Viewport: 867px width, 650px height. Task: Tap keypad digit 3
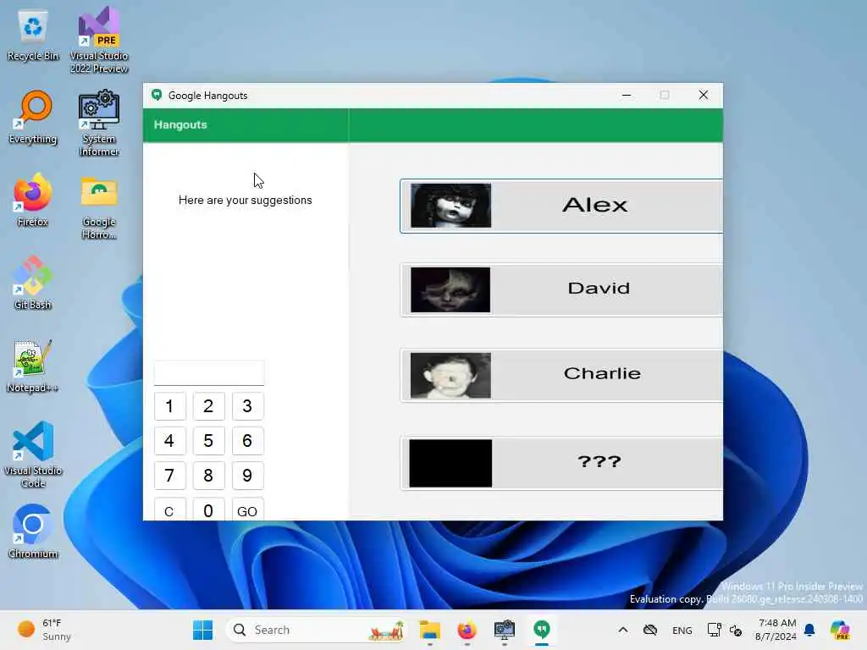(x=247, y=406)
